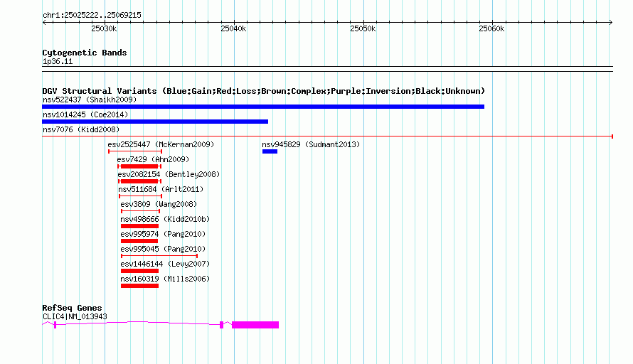This screenshot has height=364, width=633.
Task: Click the Cytogenetic Bands track title
Action: click(85, 53)
